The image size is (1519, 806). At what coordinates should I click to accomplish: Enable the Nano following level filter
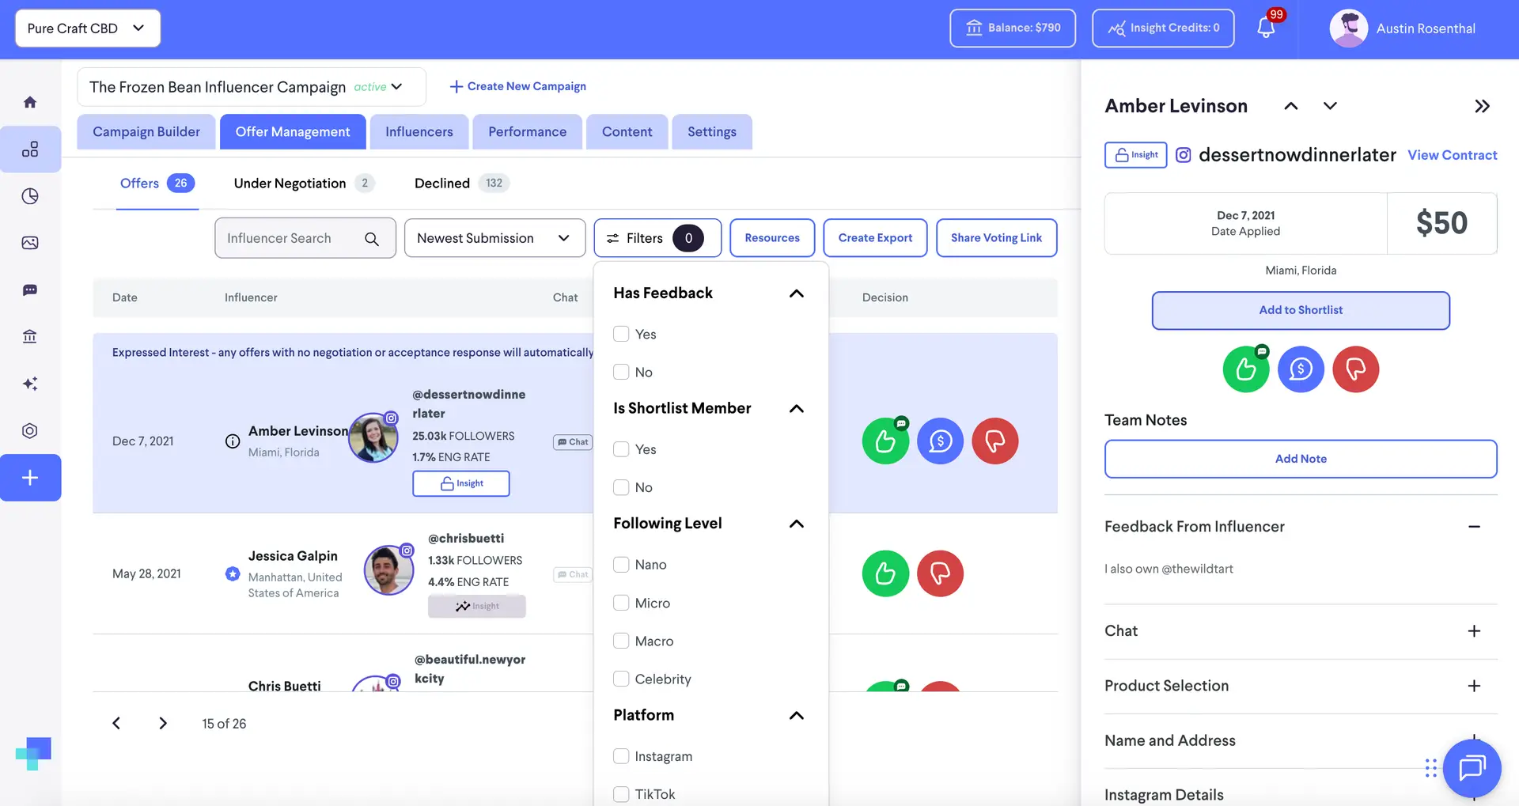point(621,564)
